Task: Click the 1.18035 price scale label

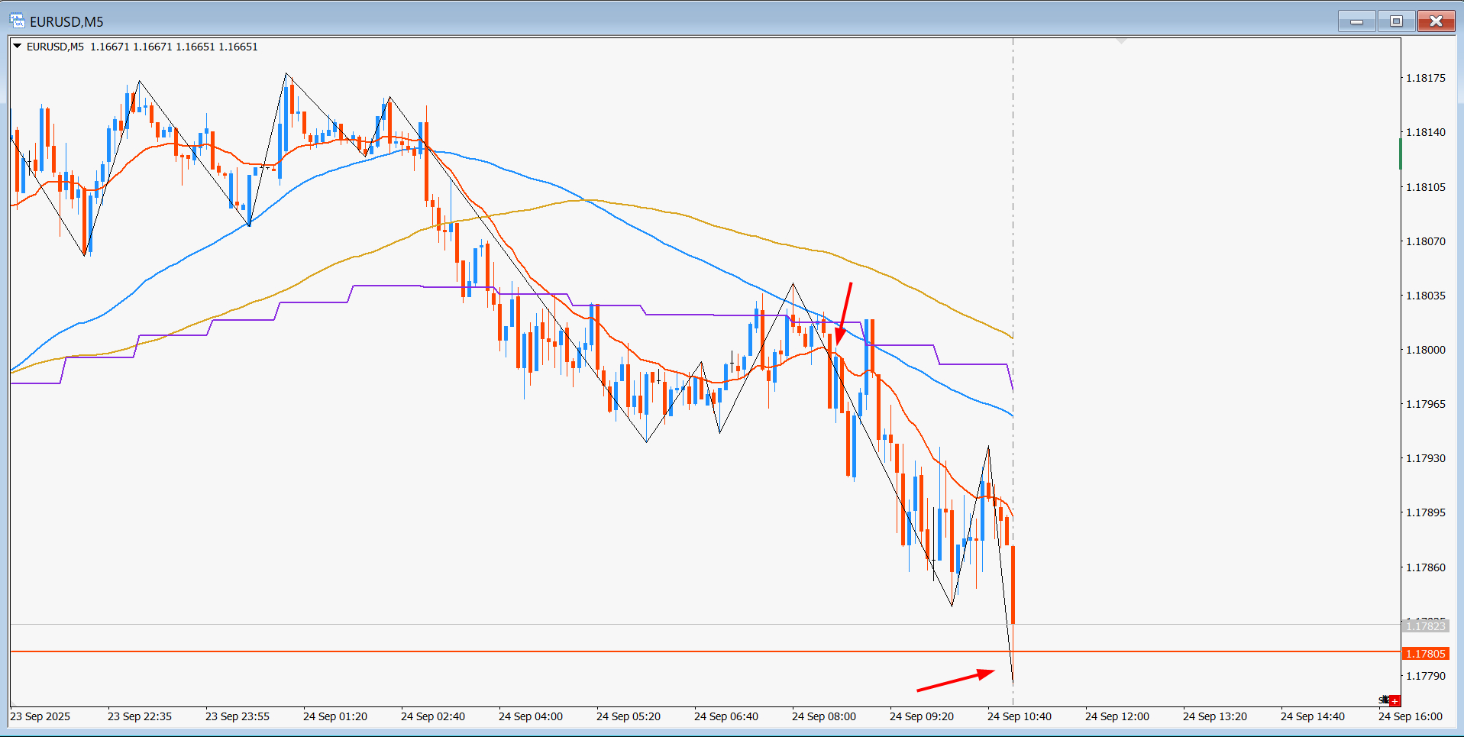Action: click(1426, 296)
